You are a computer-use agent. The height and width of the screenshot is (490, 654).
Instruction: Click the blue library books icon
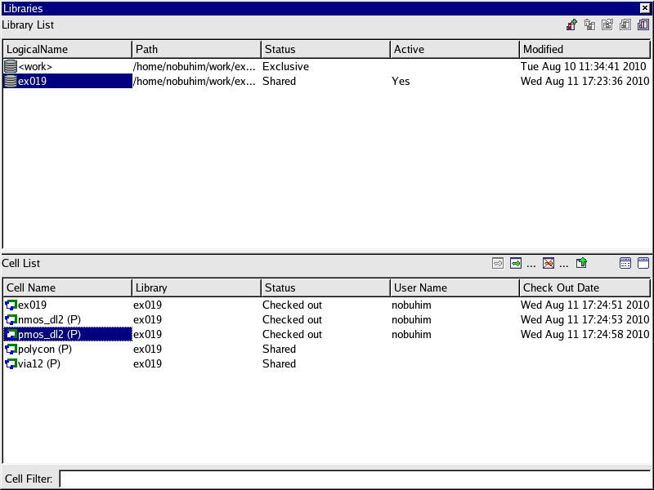(x=643, y=25)
